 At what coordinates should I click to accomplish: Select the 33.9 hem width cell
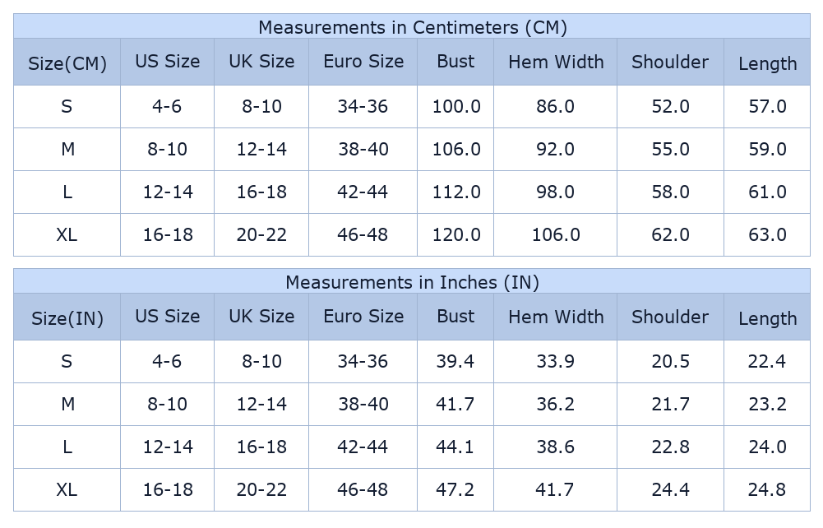click(x=556, y=362)
